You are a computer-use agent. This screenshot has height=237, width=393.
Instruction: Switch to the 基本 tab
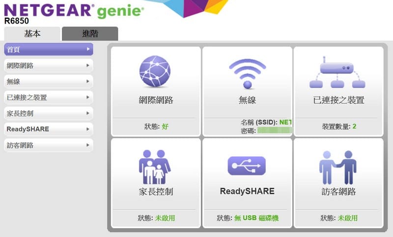point(32,33)
